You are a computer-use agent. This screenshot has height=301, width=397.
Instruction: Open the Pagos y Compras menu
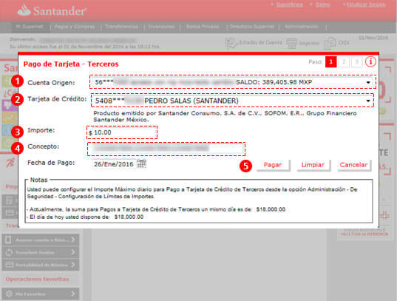75,27
